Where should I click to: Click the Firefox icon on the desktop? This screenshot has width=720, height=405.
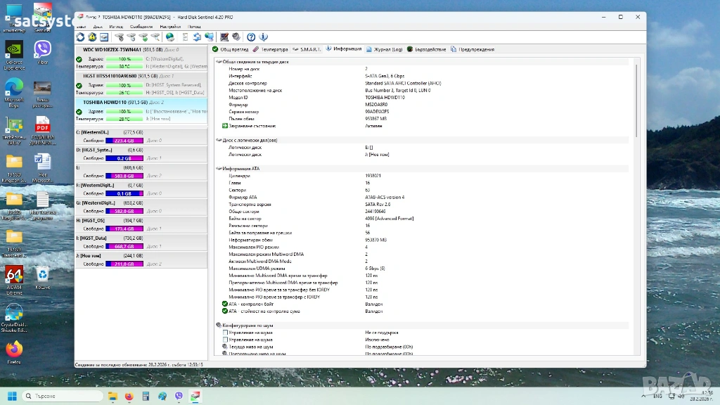(14, 350)
